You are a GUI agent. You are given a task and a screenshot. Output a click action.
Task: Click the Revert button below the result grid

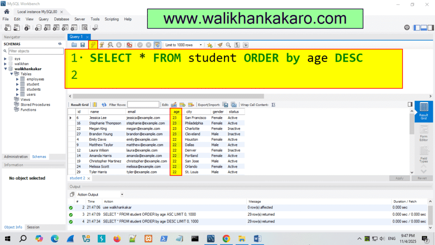(x=422, y=178)
